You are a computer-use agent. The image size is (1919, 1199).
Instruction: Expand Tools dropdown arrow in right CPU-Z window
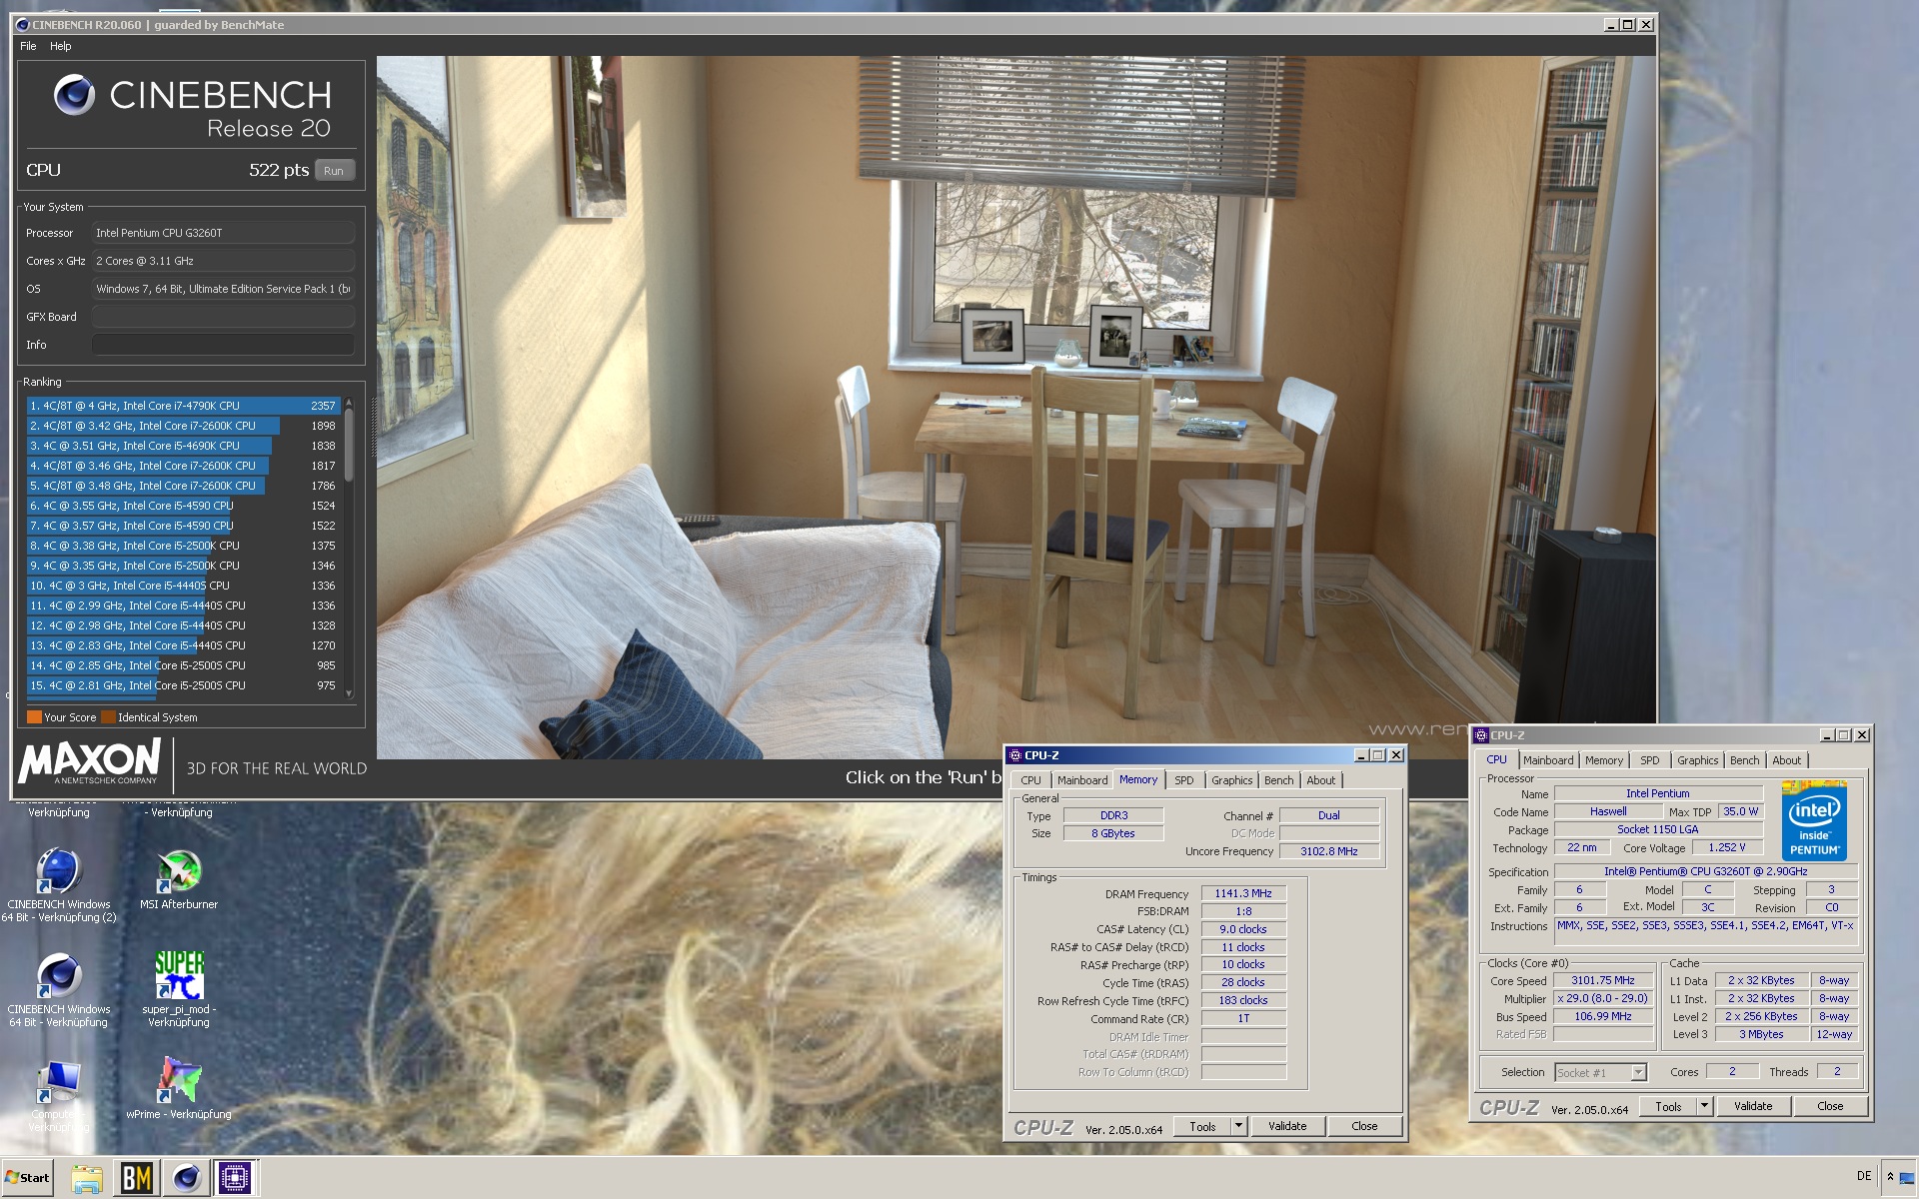coord(1705,1106)
